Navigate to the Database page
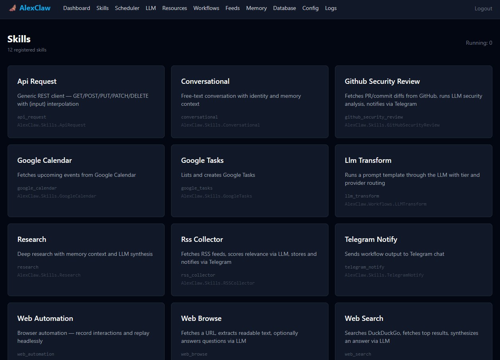Screen dimensions: 500x360 (285, 8)
